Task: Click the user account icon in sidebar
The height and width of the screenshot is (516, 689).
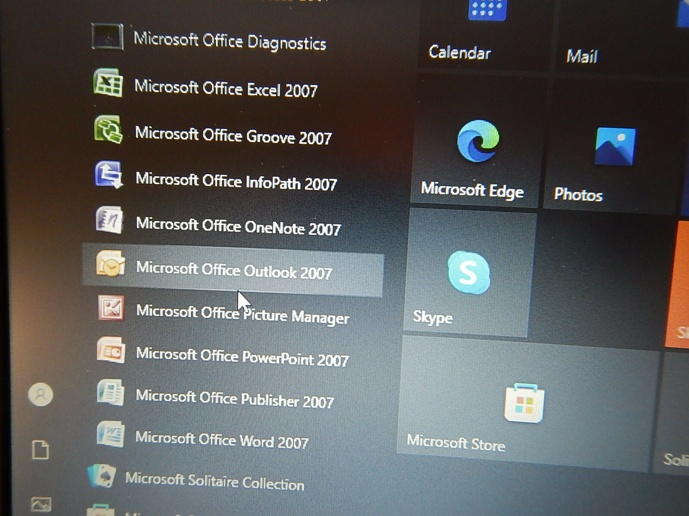Action: click(x=40, y=394)
